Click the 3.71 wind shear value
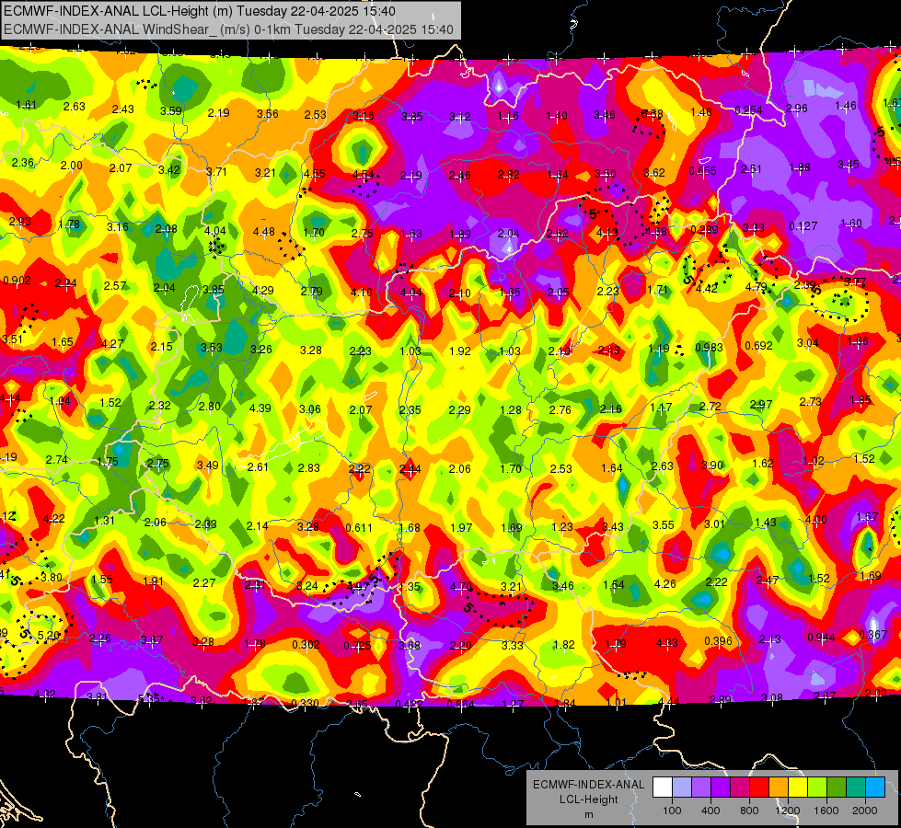Viewport: 901px width, 828px height. click(216, 171)
